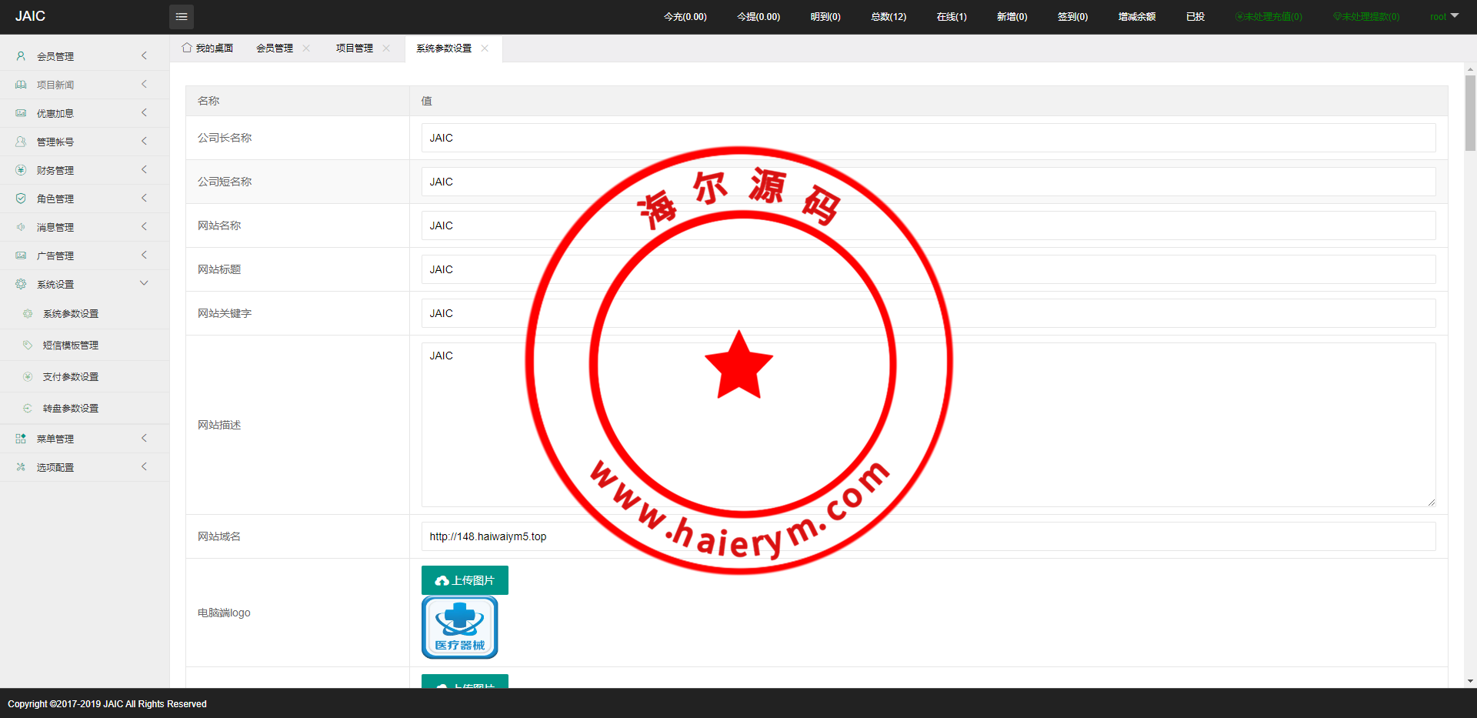This screenshot has width=1477, height=718.
Task: Click the home icon on 我的桌面 tab
Action: coord(187,48)
